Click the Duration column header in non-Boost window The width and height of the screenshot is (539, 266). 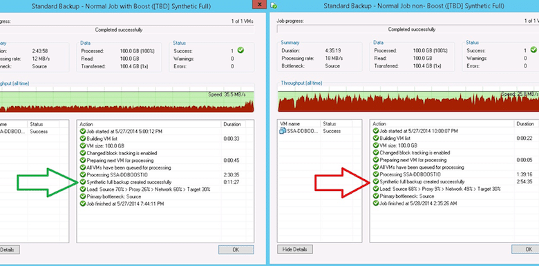tap(527, 124)
